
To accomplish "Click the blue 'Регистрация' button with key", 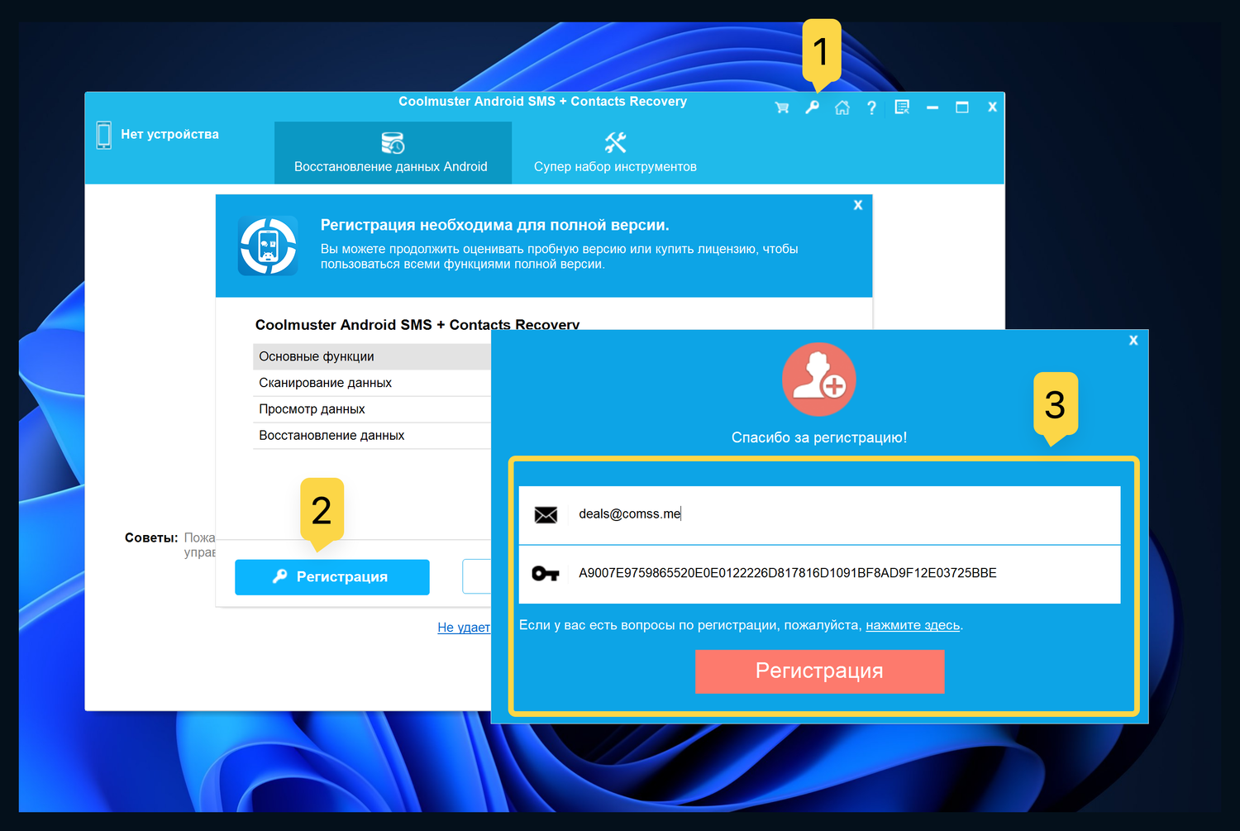I will pos(332,577).
